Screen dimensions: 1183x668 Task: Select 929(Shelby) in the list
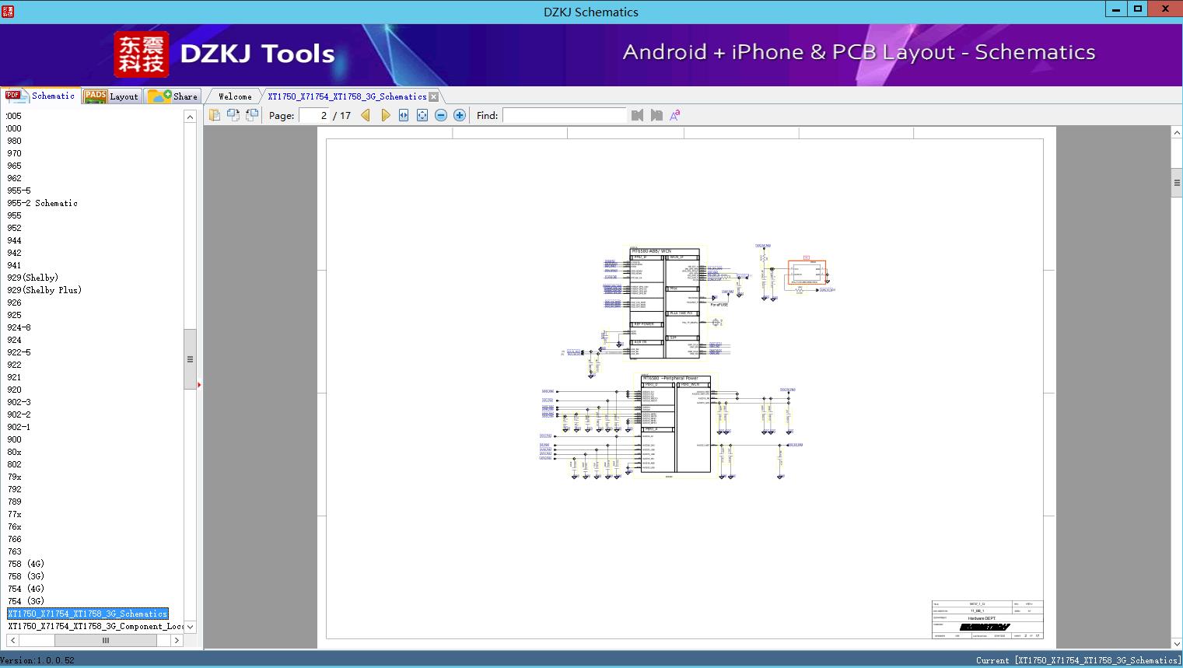(33, 278)
